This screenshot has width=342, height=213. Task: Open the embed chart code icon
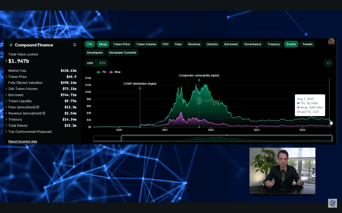[328, 63]
